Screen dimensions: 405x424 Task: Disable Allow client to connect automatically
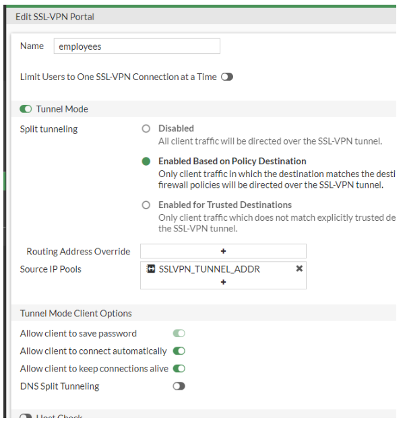(179, 351)
